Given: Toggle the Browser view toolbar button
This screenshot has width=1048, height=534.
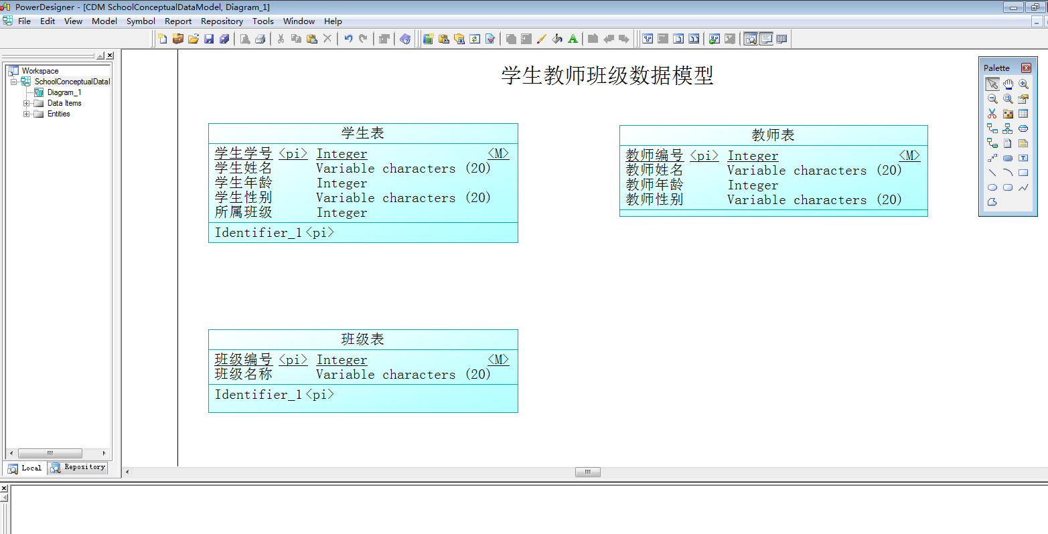Looking at the screenshot, I should pos(751,39).
